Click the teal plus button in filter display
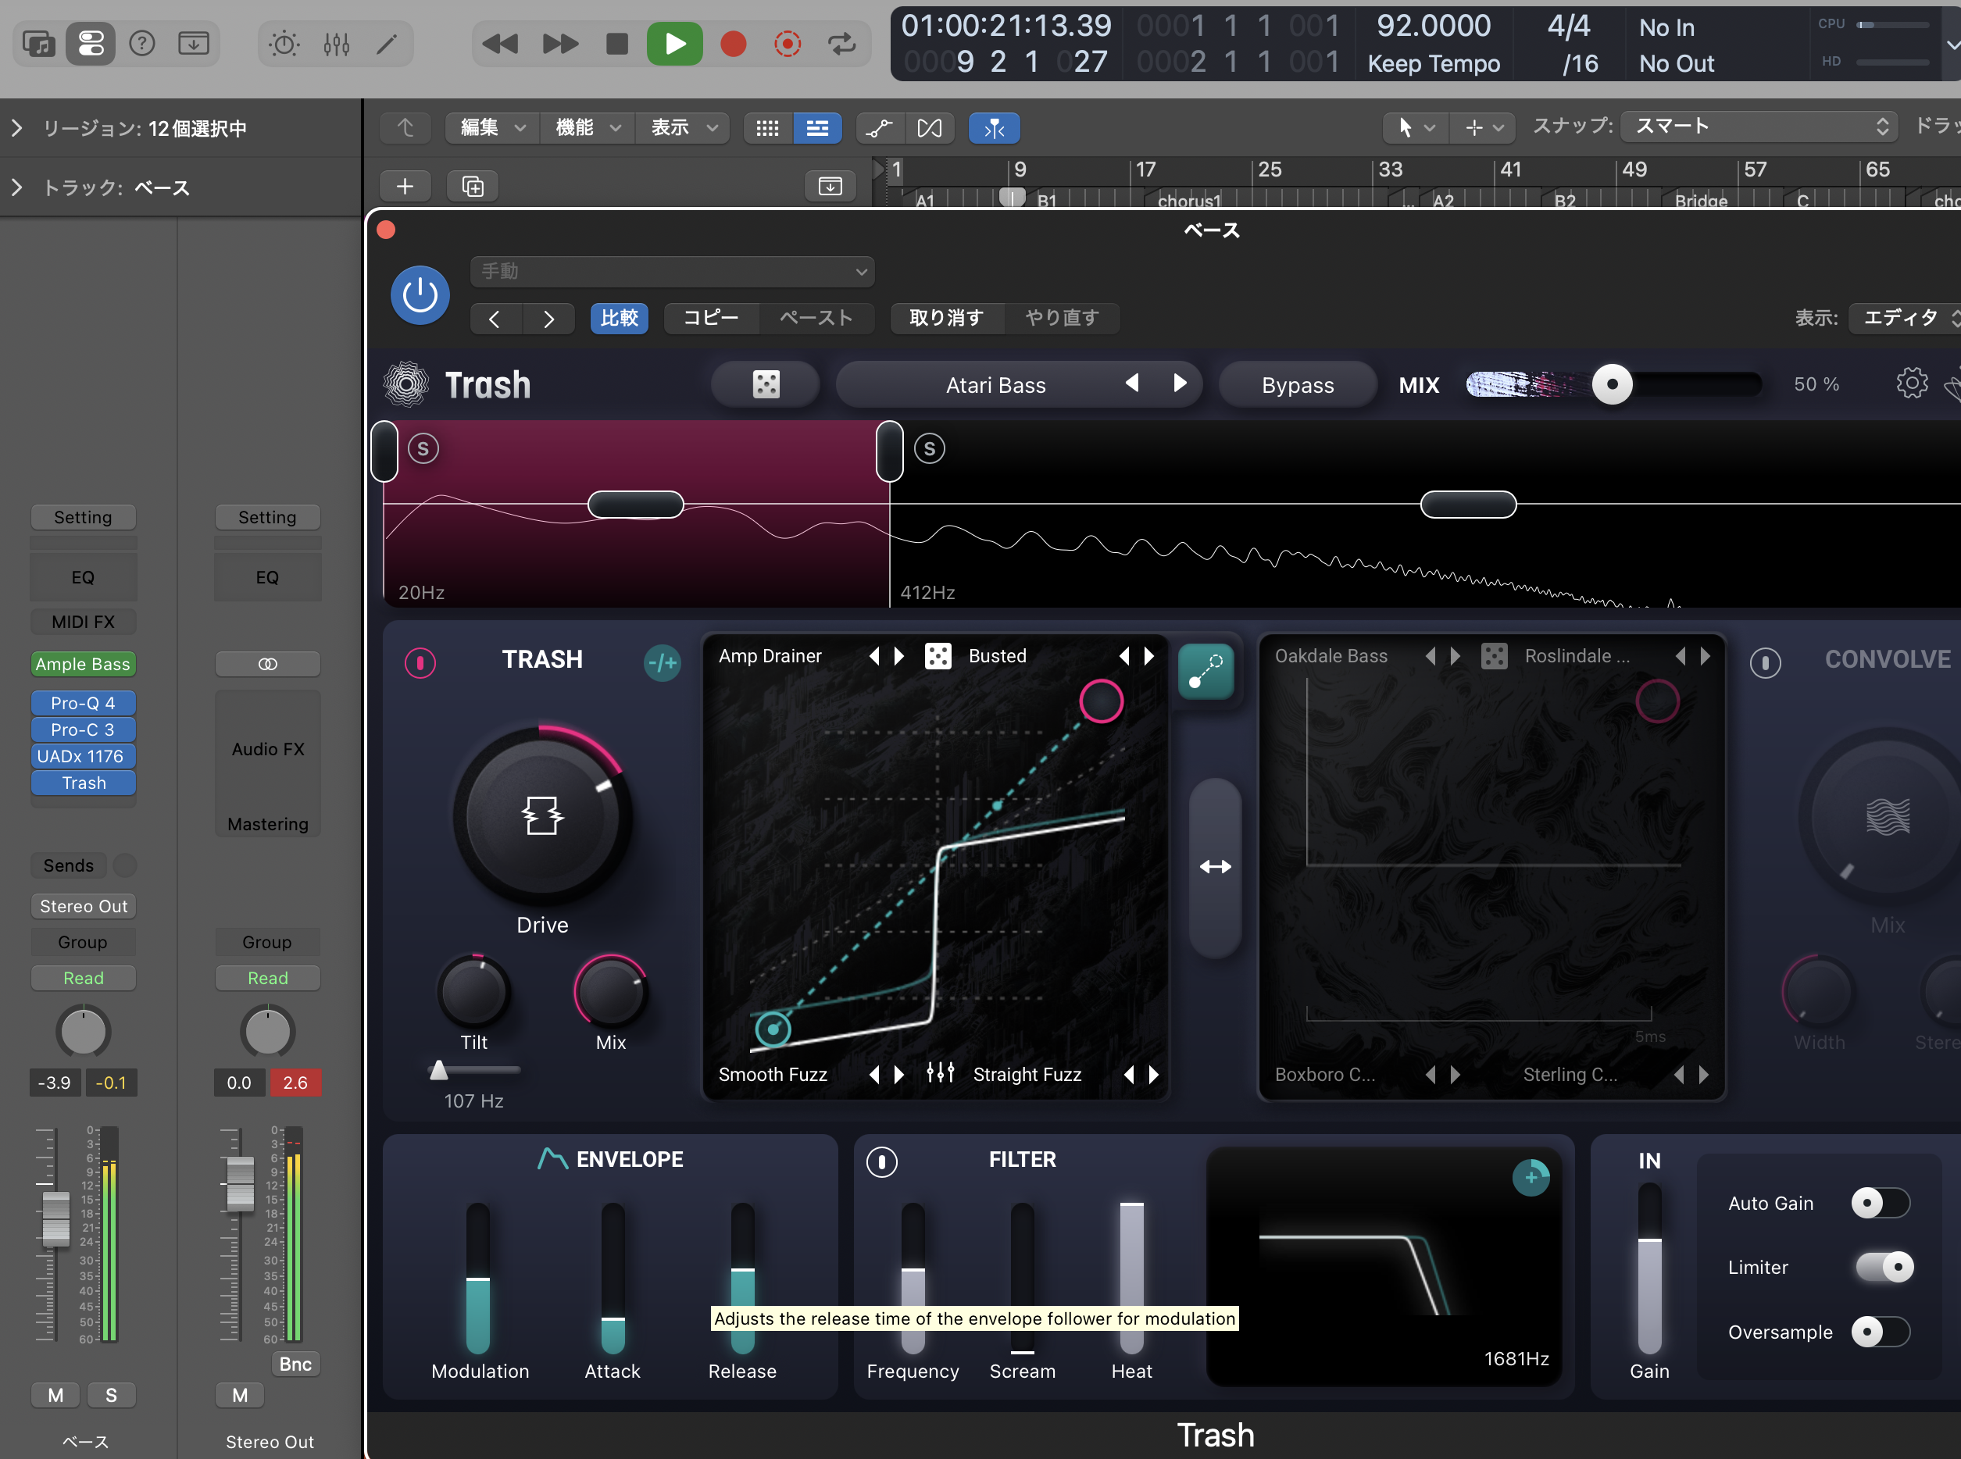 point(1531,1177)
